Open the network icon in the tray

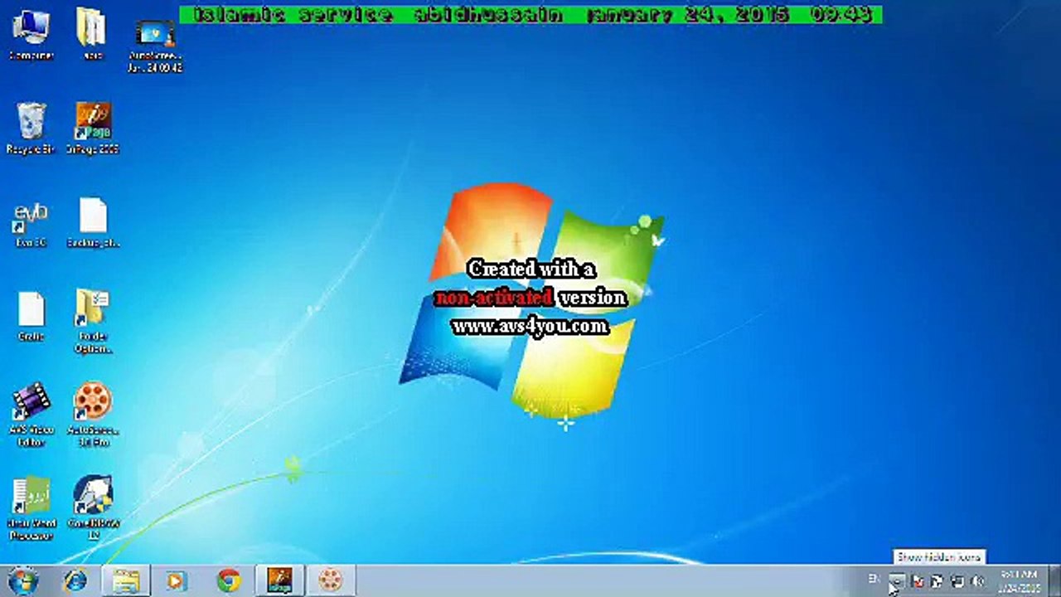coord(957,581)
